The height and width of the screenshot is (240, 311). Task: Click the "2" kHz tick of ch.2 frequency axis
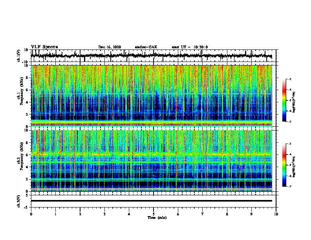27,179
